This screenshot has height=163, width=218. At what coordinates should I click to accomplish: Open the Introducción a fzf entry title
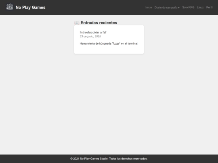coord(93,32)
